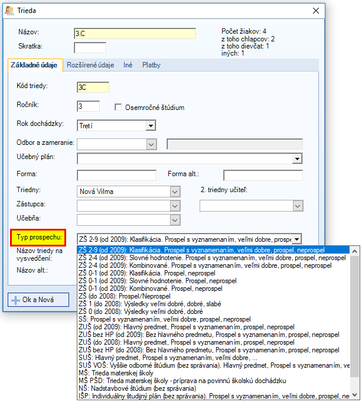The width and height of the screenshot is (362, 402).
Task: Expand the Odbor a zameranie combo box
Action: click(x=151, y=144)
